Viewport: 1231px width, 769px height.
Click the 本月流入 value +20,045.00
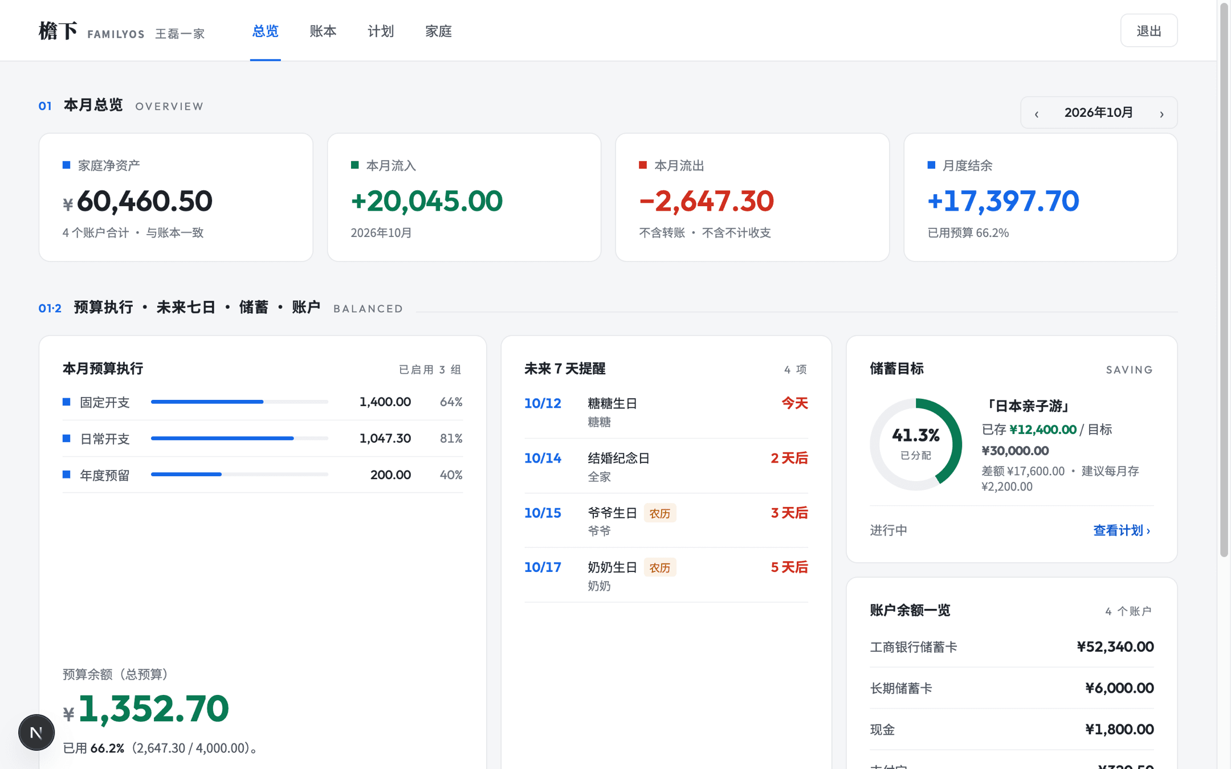pyautogui.click(x=426, y=201)
